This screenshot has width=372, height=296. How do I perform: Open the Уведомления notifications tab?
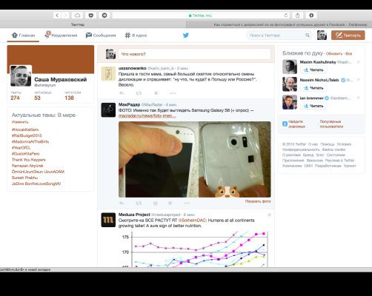click(x=61, y=36)
